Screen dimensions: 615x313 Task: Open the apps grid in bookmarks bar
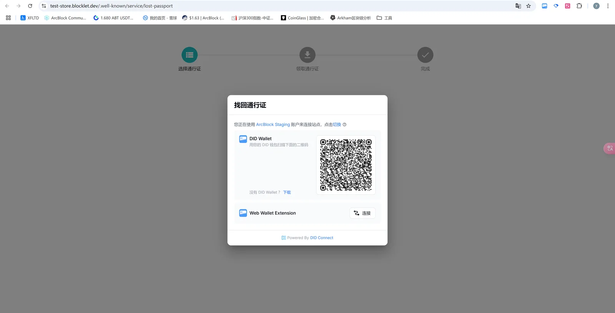8,18
